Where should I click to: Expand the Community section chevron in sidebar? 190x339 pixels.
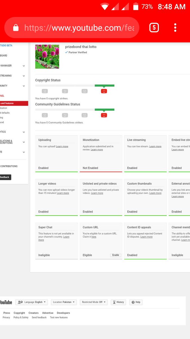(24, 86)
